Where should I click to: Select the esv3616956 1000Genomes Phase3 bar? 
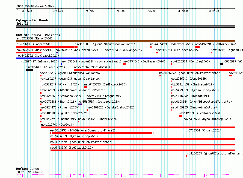[102, 133]
